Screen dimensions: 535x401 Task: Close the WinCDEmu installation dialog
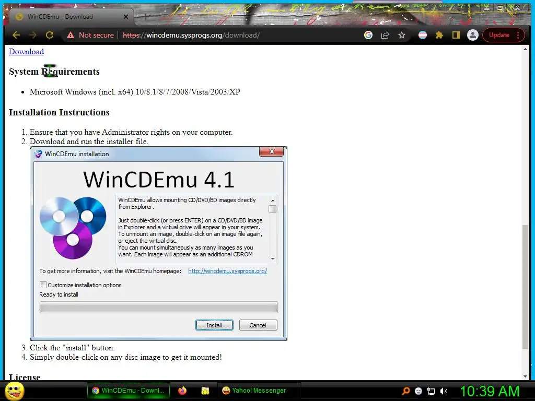272,152
